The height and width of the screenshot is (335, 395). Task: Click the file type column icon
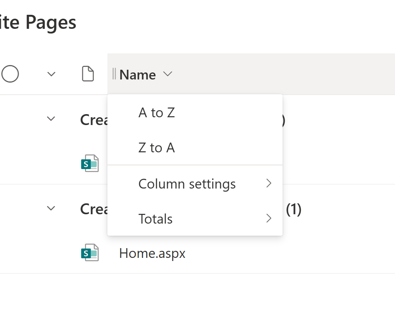[88, 74]
